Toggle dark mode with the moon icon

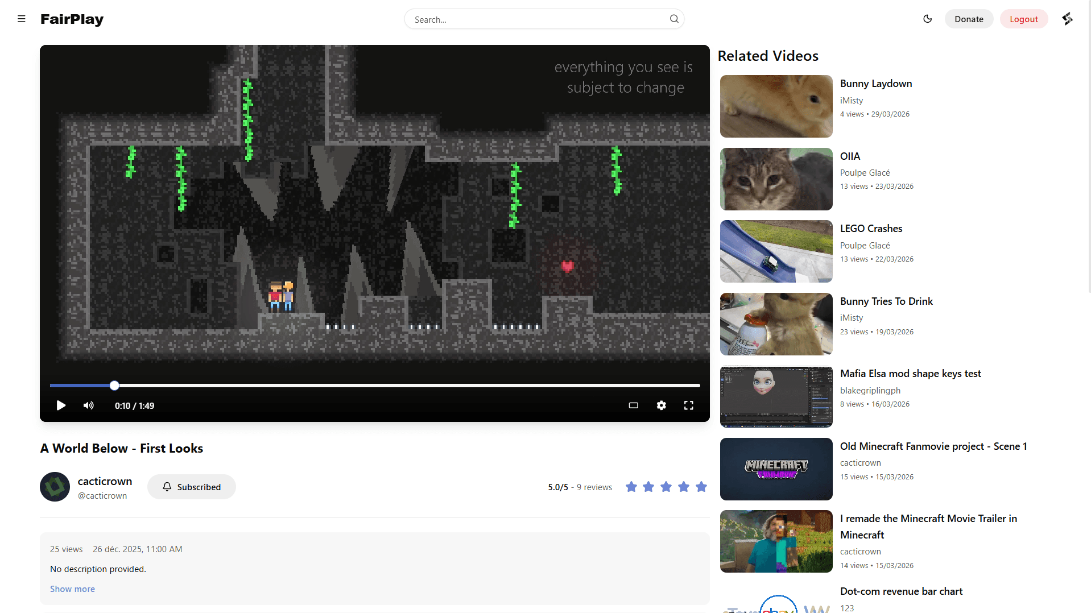tap(927, 19)
